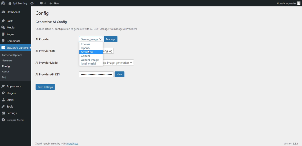Open Posts in the sidebar

10,21
